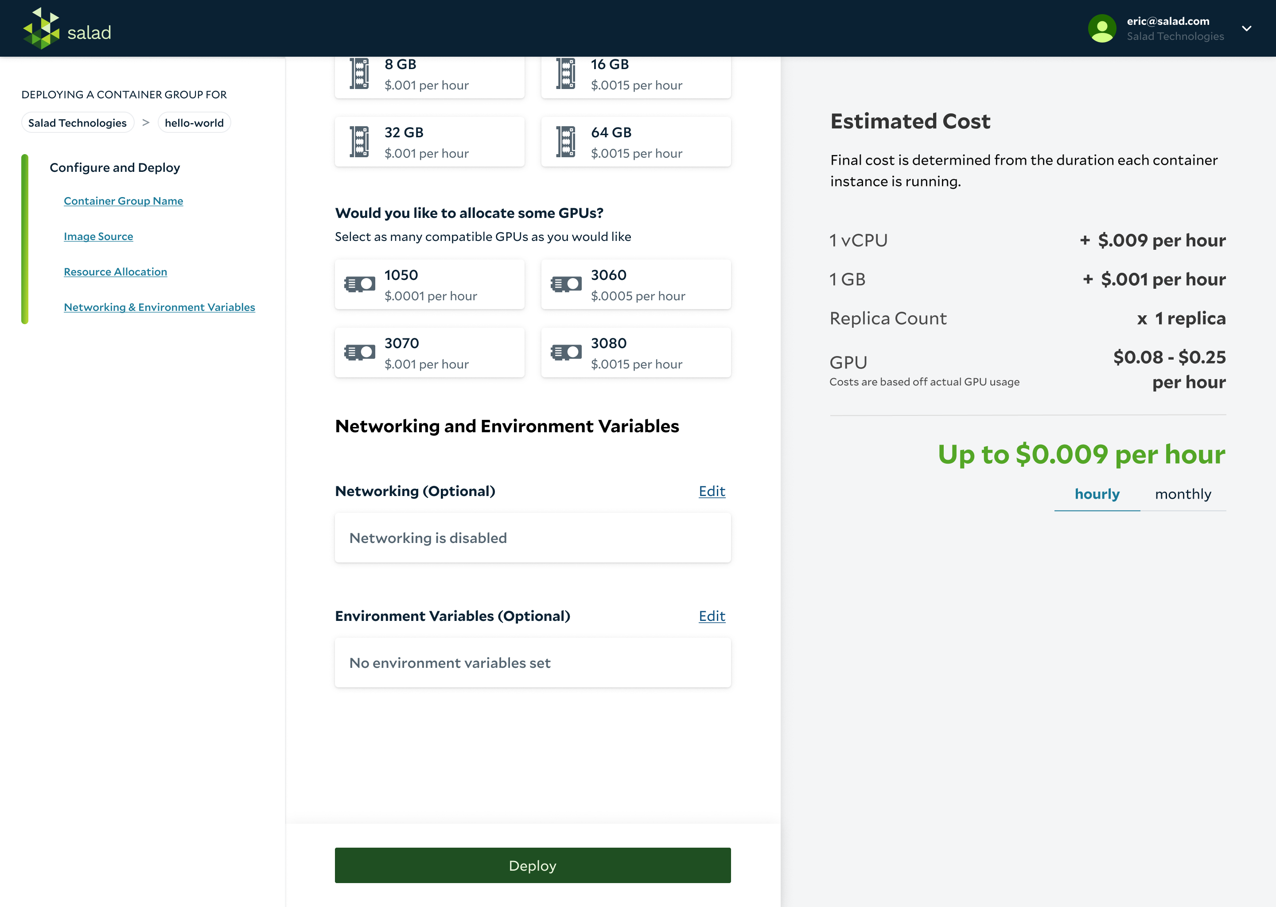1276x907 pixels.
Task: Jump to Resource Allocation section
Action: (x=115, y=272)
